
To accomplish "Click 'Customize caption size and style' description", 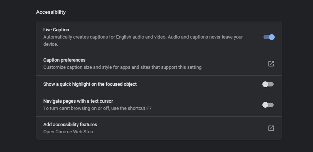I will (123, 67).
